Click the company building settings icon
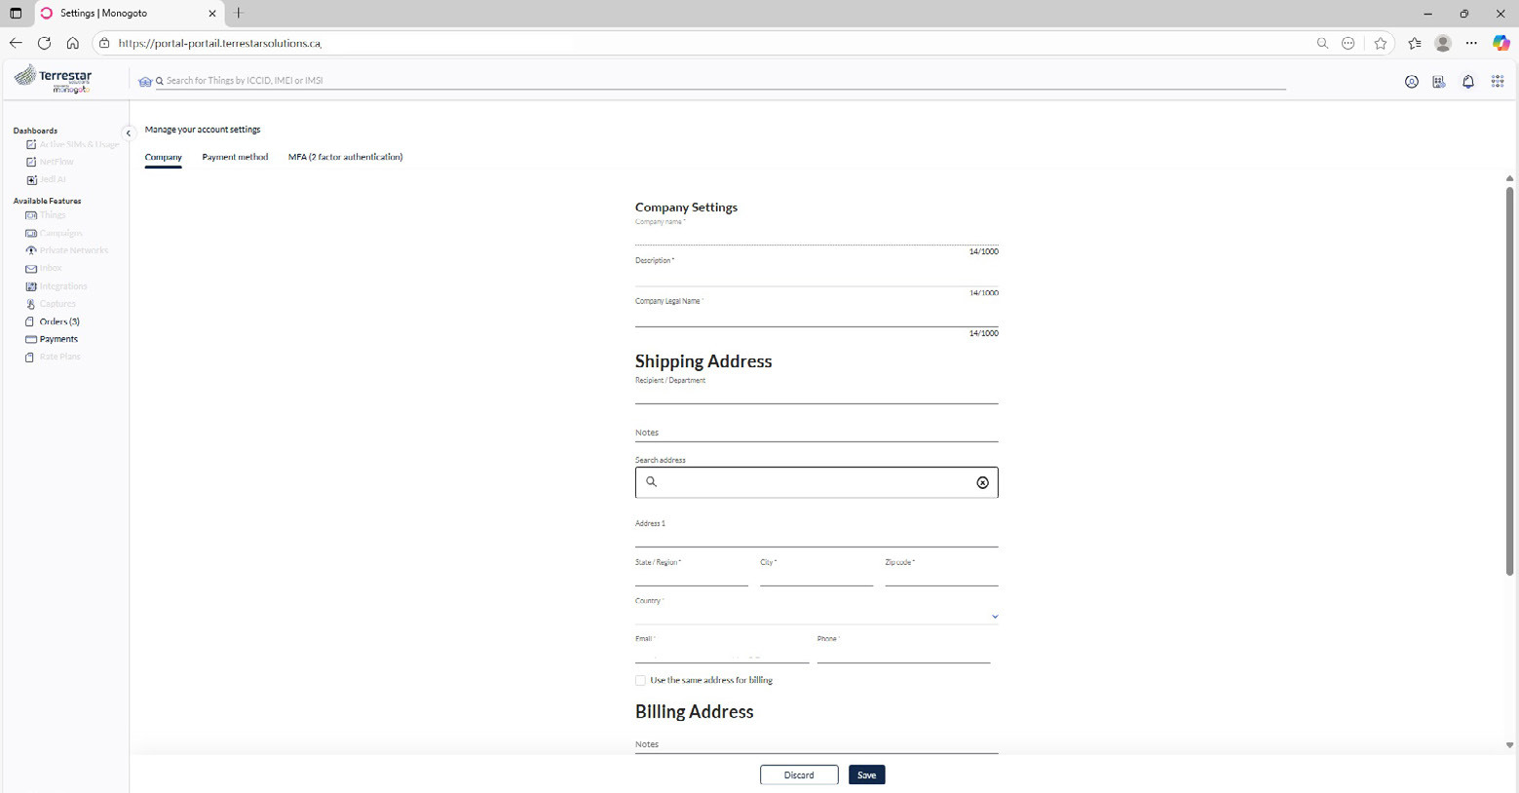This screenshot has height=793, width=1519. pos(1439,82)
